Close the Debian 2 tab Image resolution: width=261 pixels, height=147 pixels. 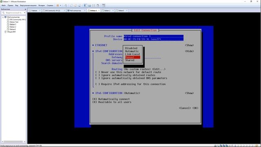click(x=113, y=11)
